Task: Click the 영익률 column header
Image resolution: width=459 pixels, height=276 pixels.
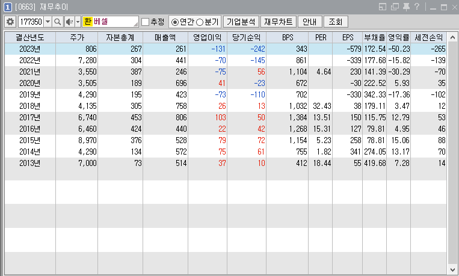Action: click(399, 37)
